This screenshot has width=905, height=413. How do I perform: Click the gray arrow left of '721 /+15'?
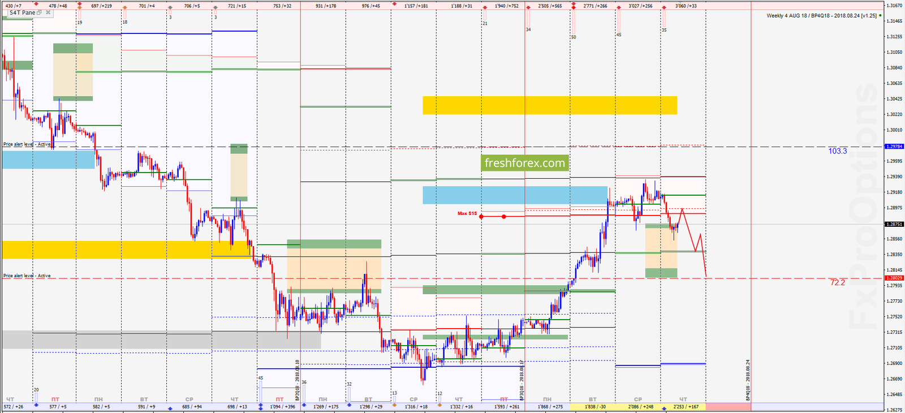point(215,7)
